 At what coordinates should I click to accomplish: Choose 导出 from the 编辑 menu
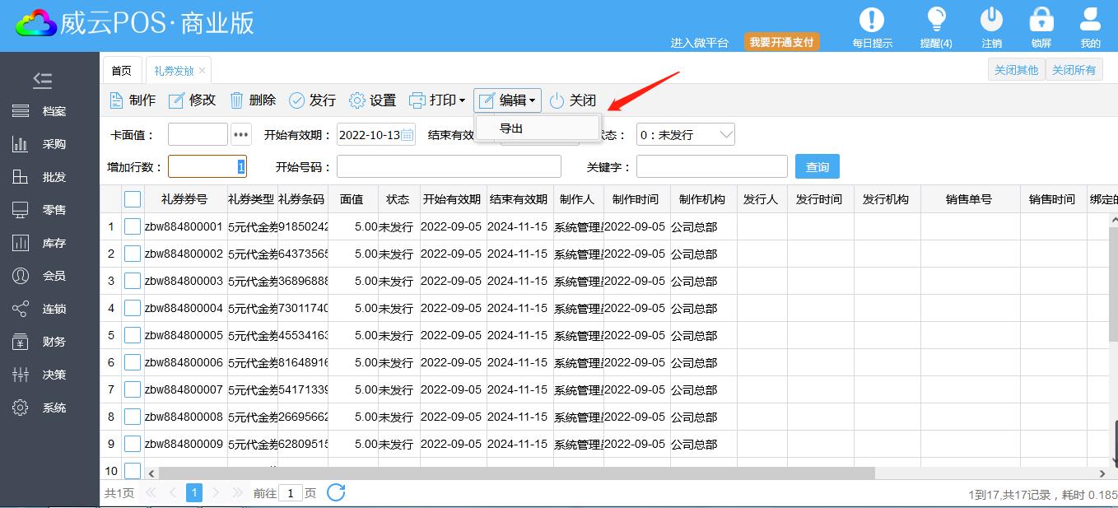point(512,128)
